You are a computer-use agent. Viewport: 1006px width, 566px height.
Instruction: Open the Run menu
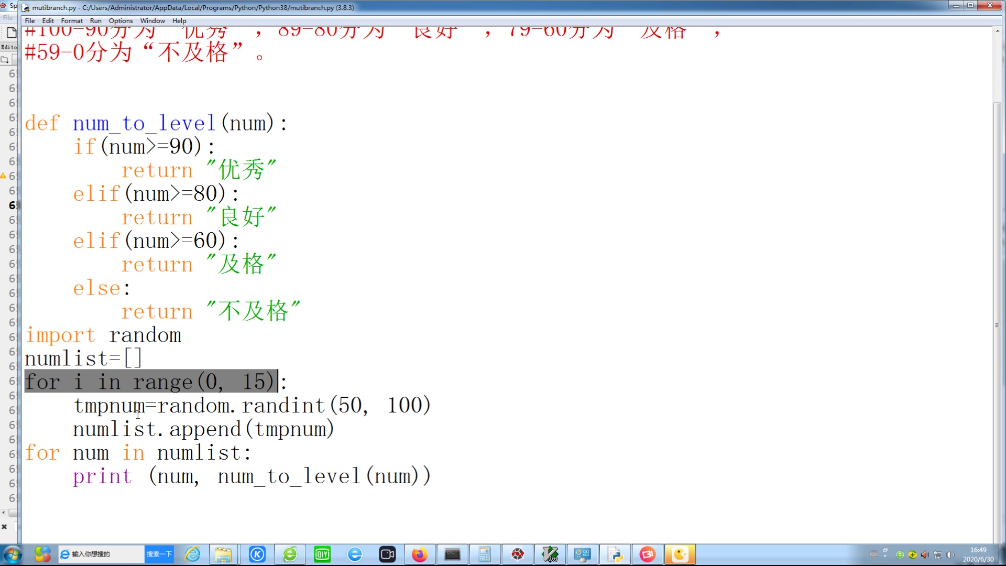click(95, 21)
